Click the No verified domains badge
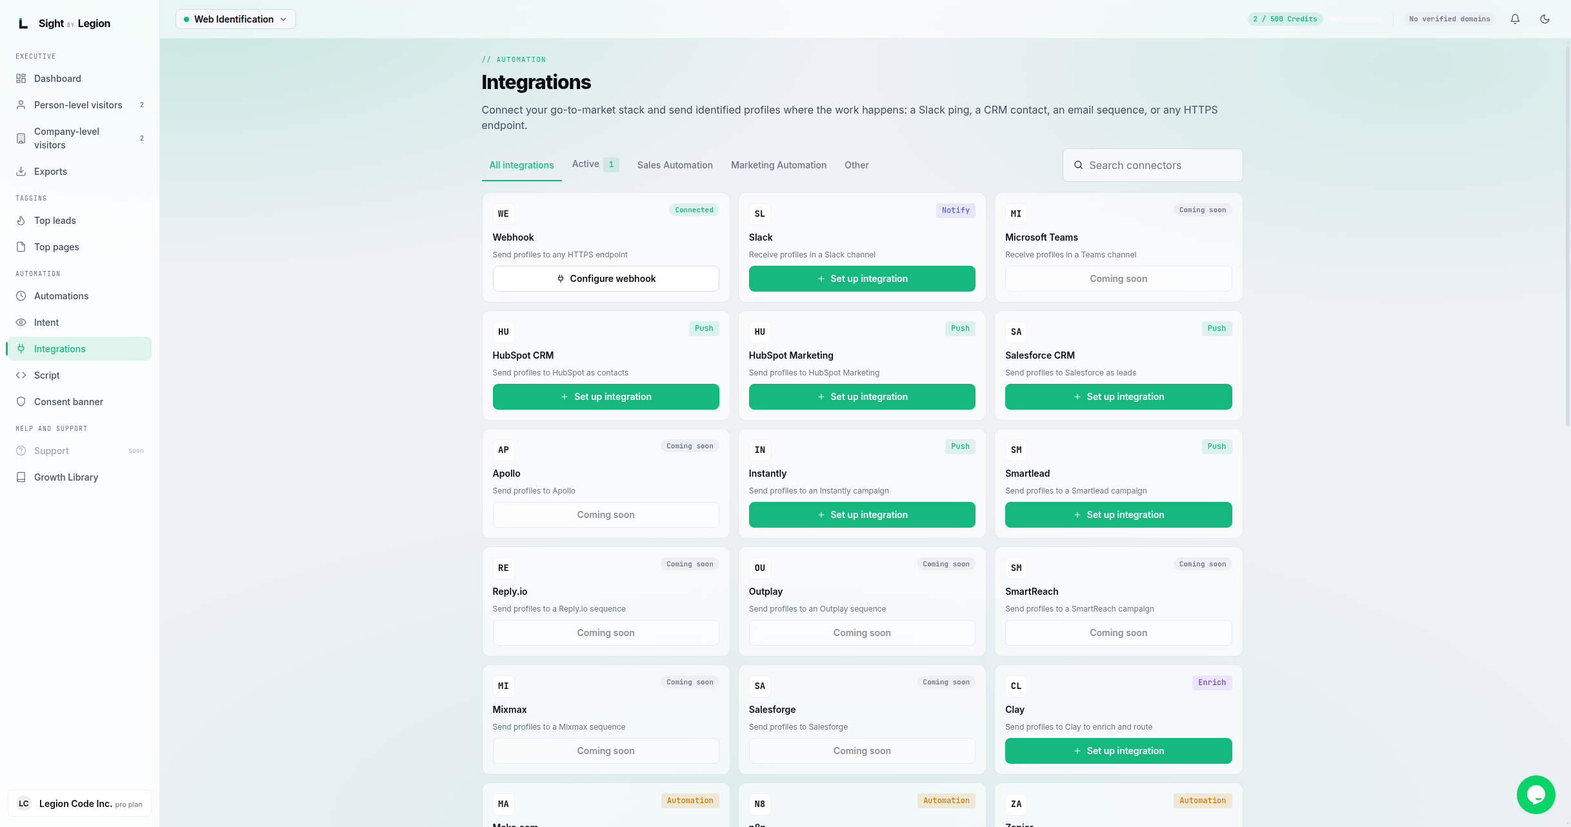This screenshot has width=1571, height=827. point(1449,19)
